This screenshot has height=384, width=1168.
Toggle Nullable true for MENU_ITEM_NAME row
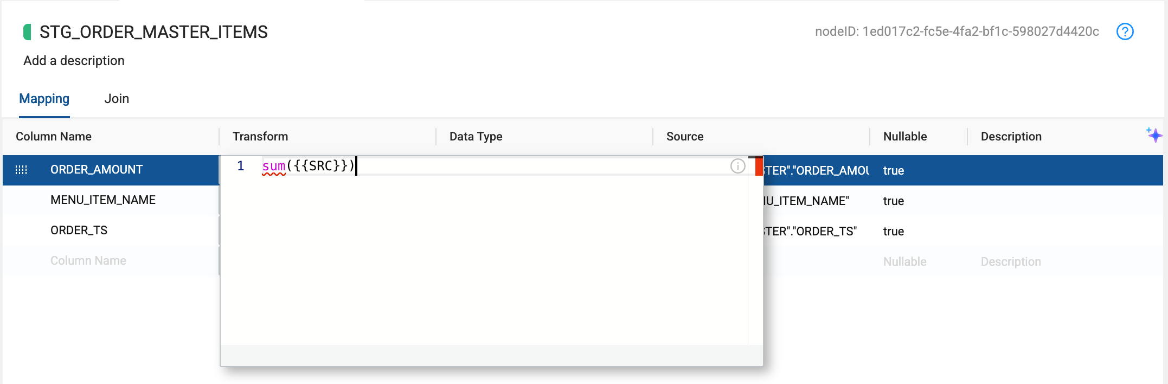893,201
